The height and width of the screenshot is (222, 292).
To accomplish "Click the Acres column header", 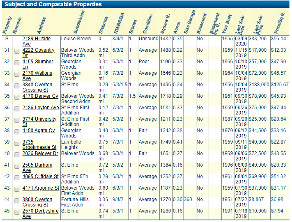I will click(177, 28).
